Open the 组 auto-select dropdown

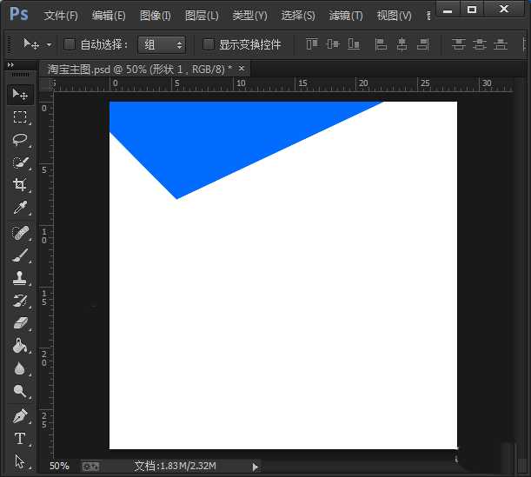coord(162,44)
